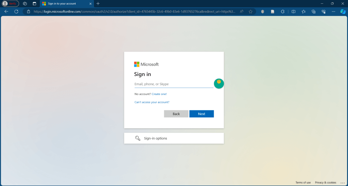The width and height of the screenshot is (348, 186).
Task: Toggle Split screen icon
Action: click(x=294, y=11)
